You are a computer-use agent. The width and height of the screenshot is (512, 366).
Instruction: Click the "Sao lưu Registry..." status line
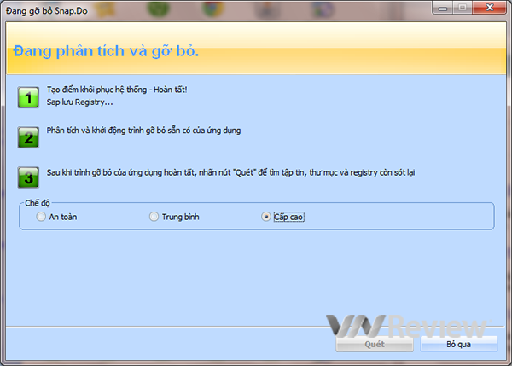click(79, 102)
